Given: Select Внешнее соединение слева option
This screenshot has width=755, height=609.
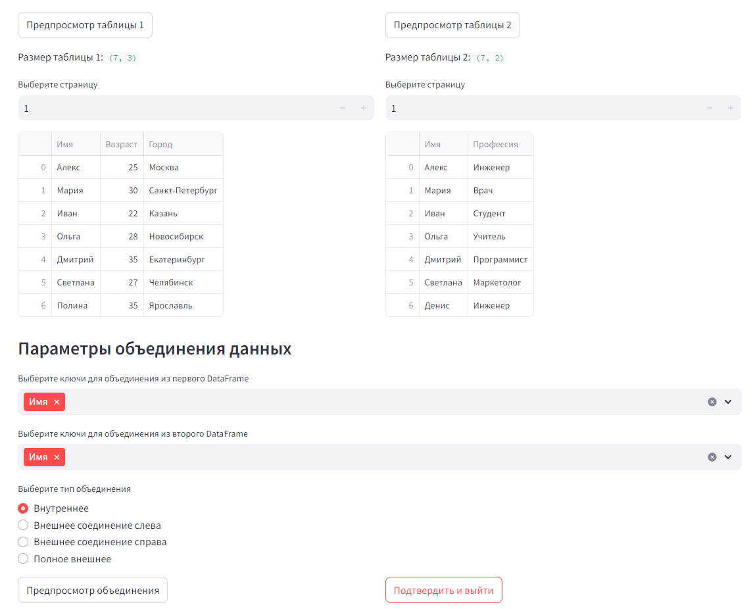Looking at the screenshot, I should click(x=23, y=525).
